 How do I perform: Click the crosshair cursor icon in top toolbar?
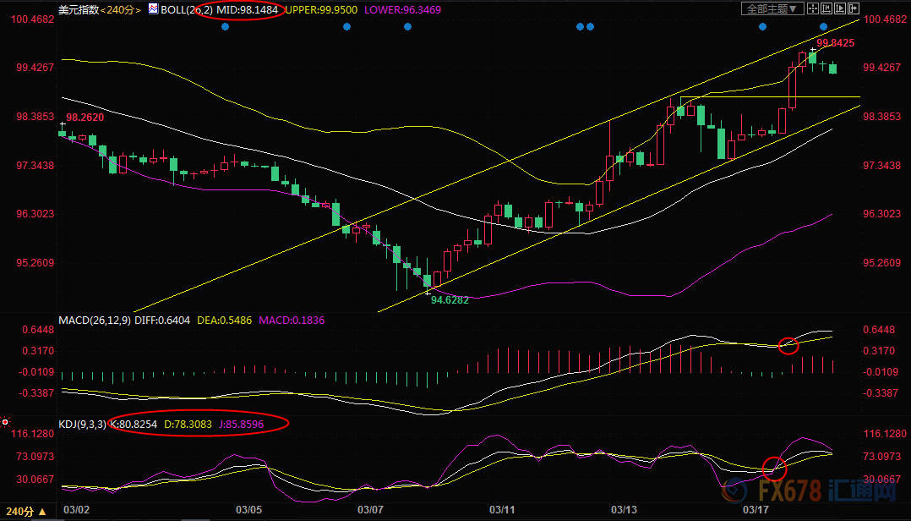click(813, 8)
